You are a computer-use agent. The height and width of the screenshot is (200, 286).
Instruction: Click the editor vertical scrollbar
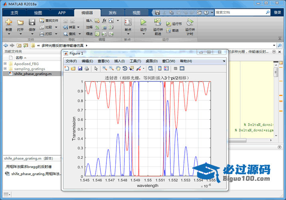click(276, 72)
